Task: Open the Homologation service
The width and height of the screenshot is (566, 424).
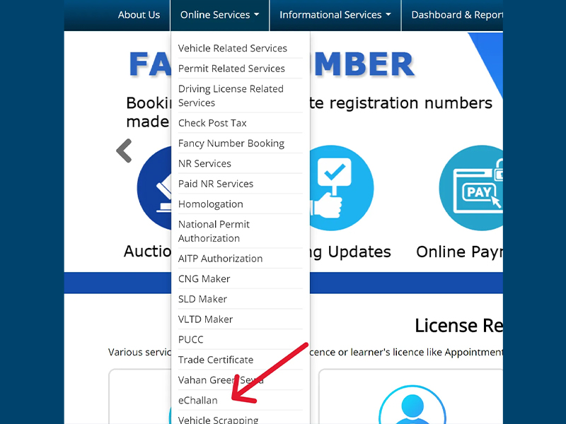Action: [x=210, y=204]
